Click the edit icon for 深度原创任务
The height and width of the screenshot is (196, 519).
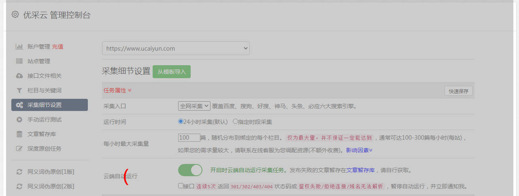point(19,149)
